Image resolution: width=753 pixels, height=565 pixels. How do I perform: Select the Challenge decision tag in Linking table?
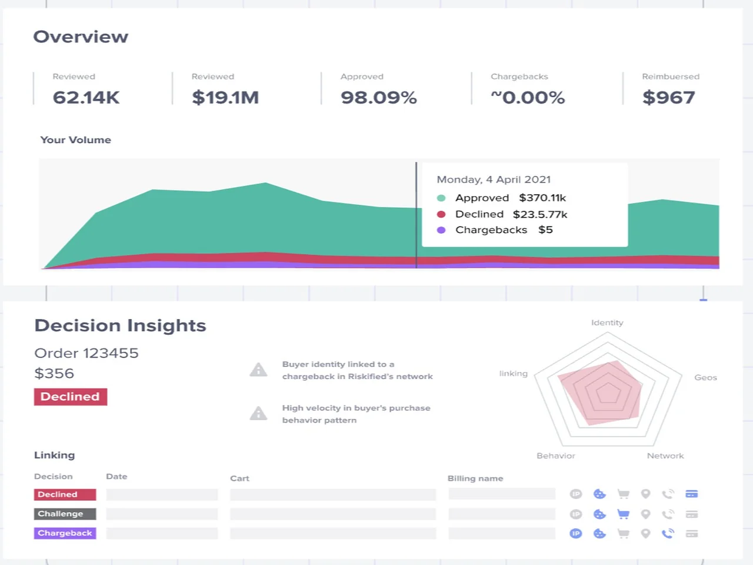point(65,514)
